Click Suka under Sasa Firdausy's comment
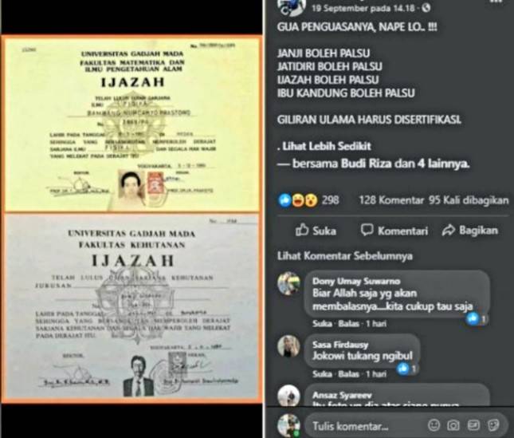 pos(322,374)
